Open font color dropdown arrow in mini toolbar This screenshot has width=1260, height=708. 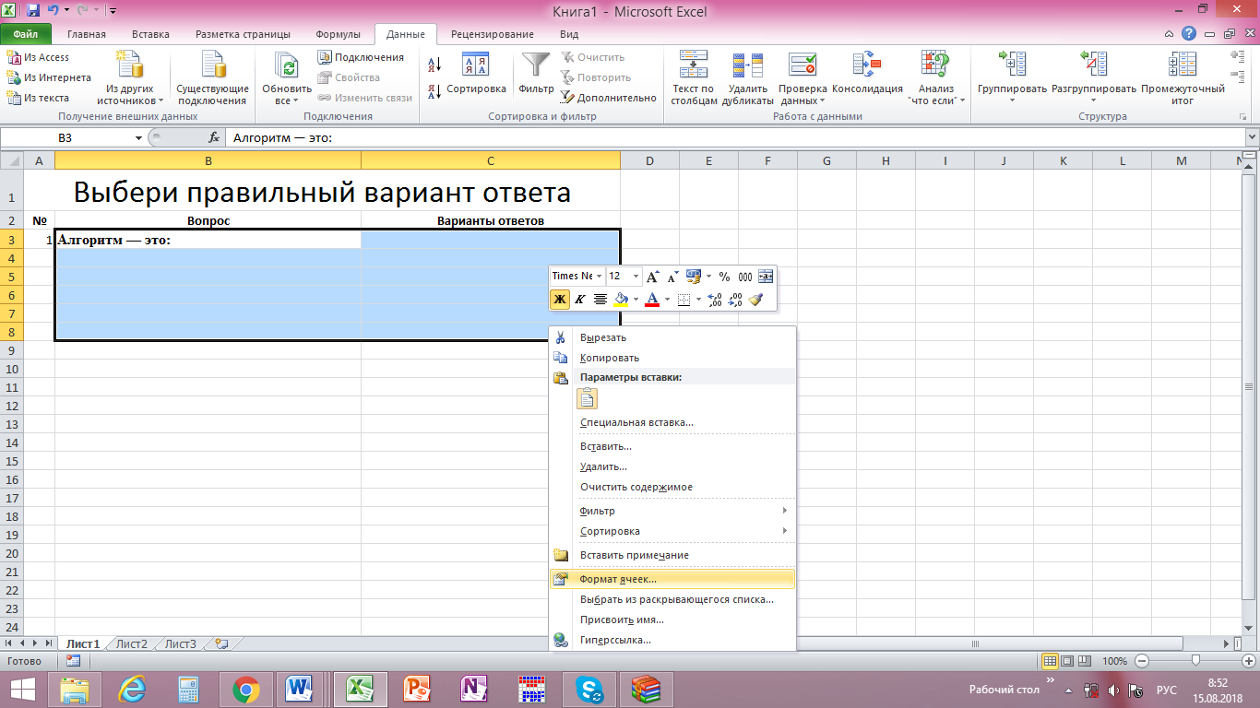tap(667, 299)
